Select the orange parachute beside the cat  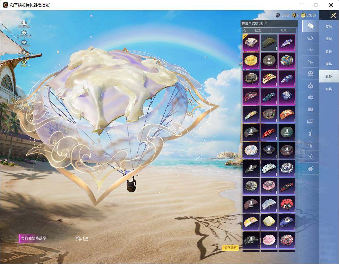[287, 115]
